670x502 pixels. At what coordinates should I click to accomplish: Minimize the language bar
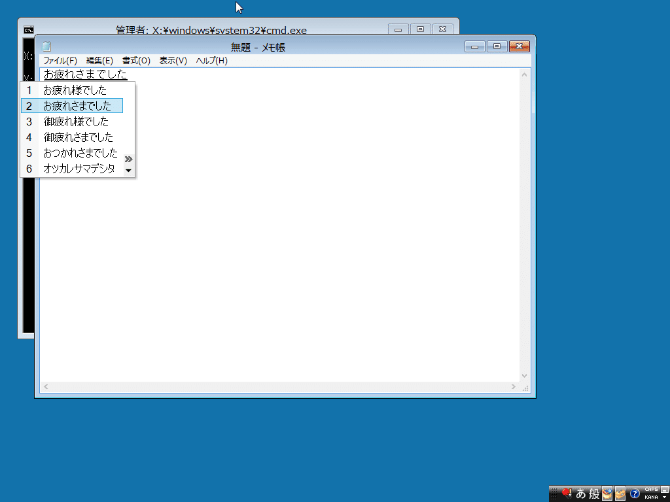665,490
